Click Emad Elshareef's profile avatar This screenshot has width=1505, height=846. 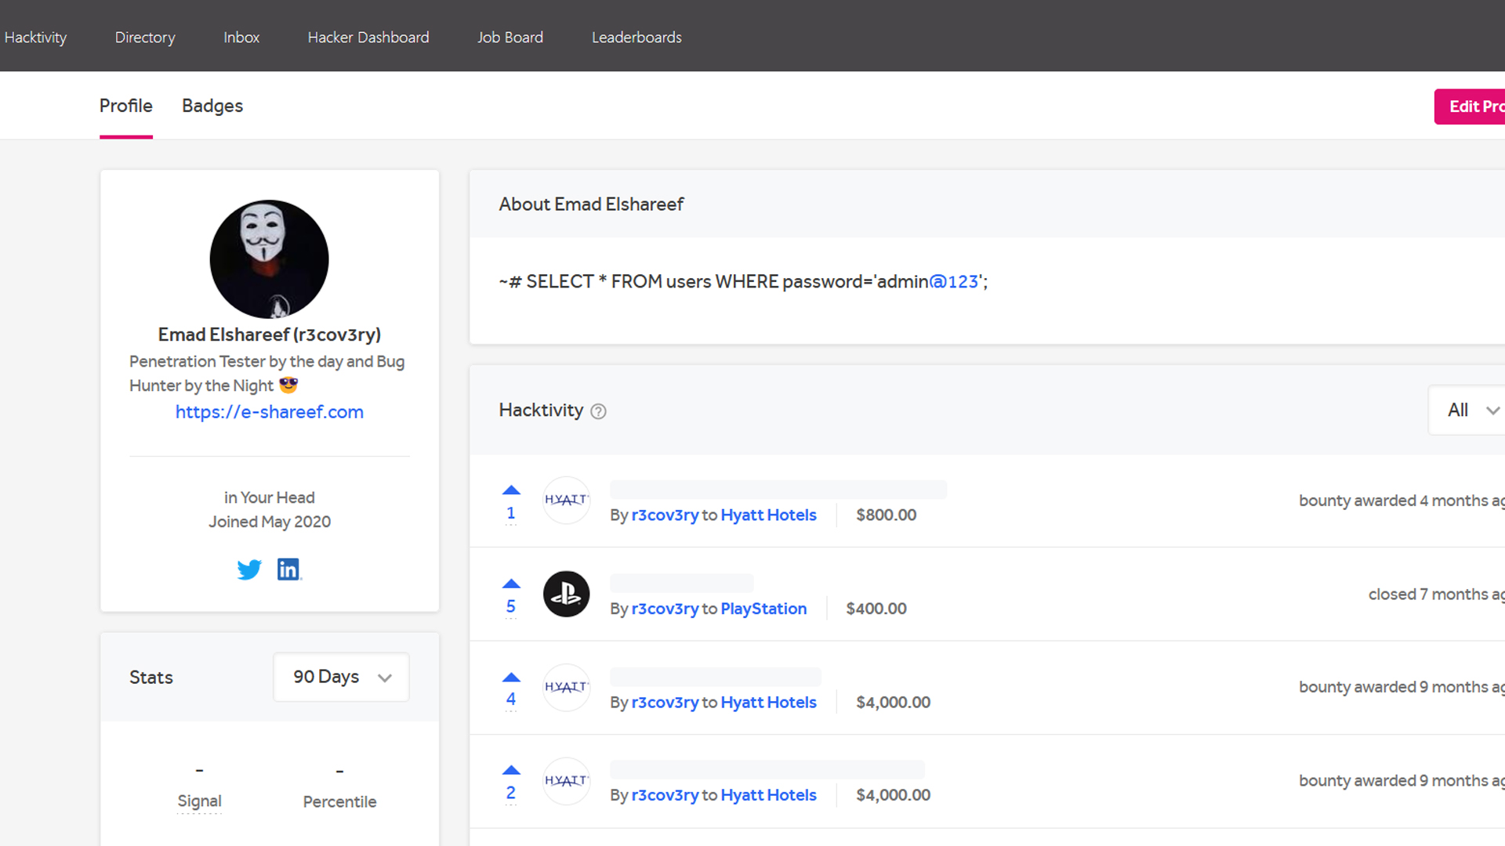click(269, 259)
